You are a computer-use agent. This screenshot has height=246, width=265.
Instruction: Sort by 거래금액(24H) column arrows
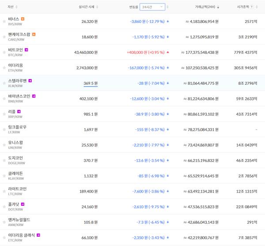coord(218,7)
